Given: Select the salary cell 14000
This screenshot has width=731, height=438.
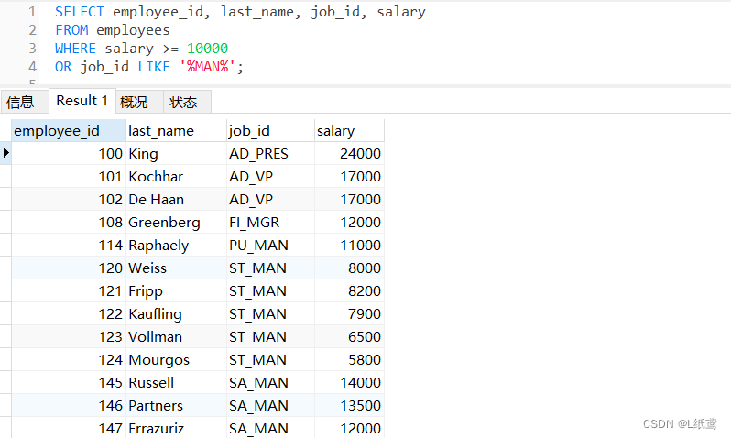Looking at the screenshot, I should [x=349, y=382].
